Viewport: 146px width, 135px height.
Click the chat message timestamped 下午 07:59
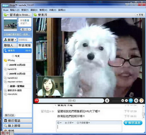tap(79, 111)
